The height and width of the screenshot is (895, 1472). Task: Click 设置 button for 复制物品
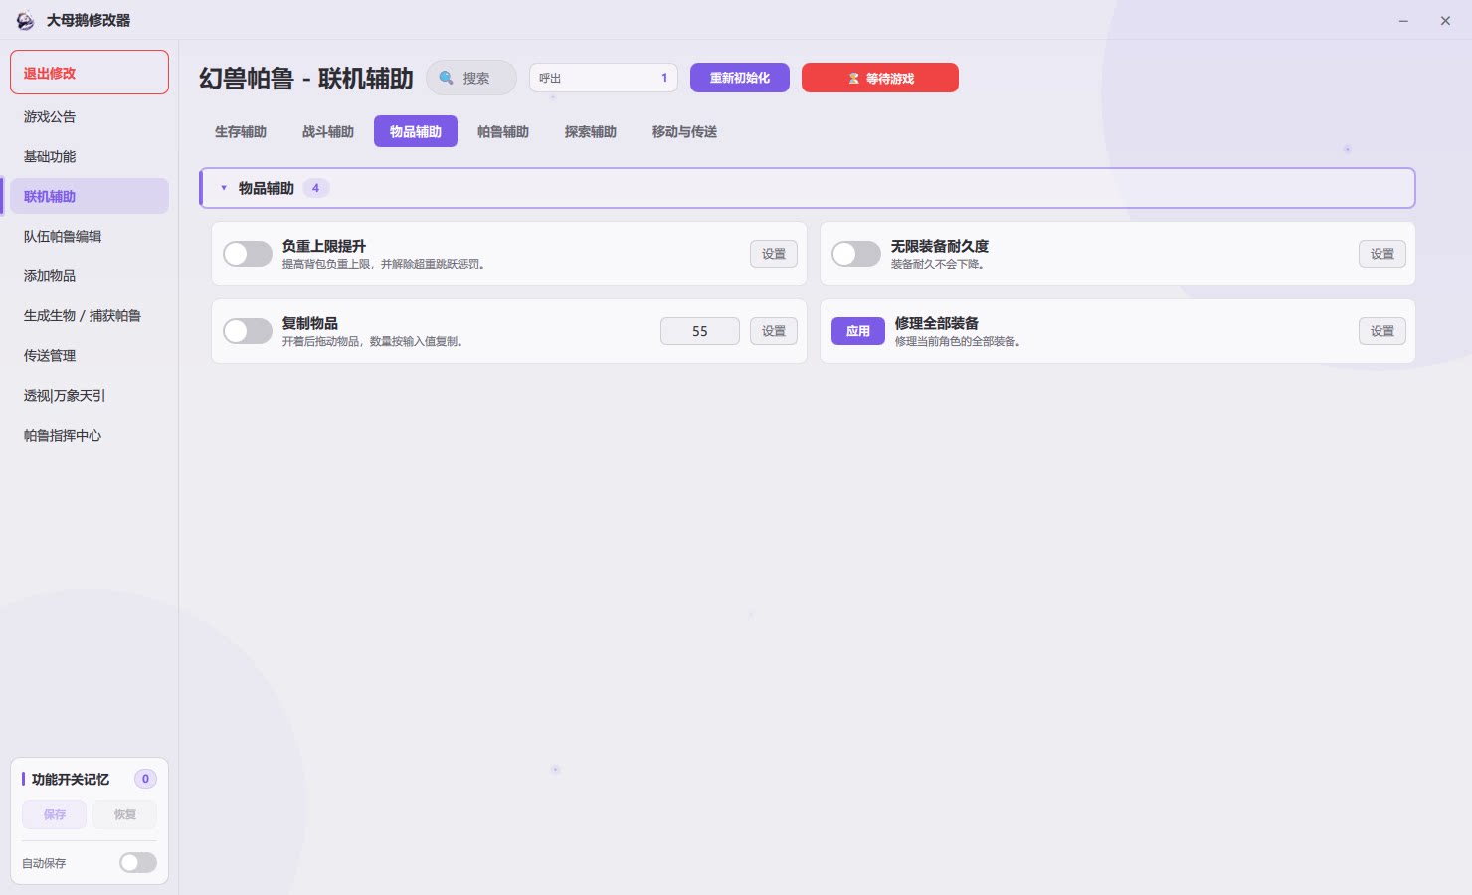(x=774, y=331)
